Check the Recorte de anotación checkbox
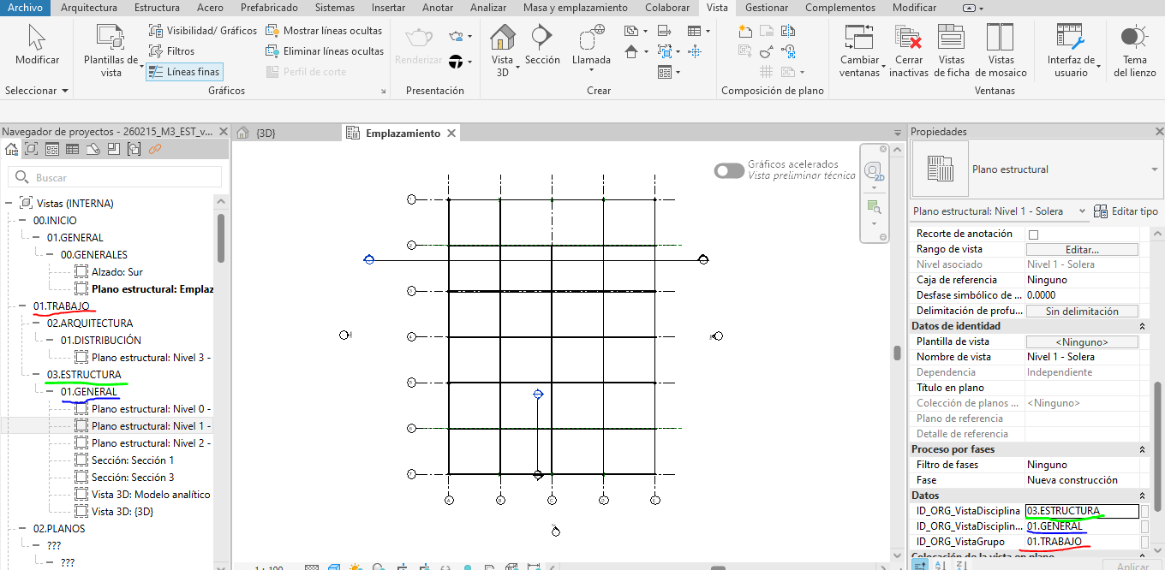This screenshot has width=1165, height=570. (x=1033, y=235)
